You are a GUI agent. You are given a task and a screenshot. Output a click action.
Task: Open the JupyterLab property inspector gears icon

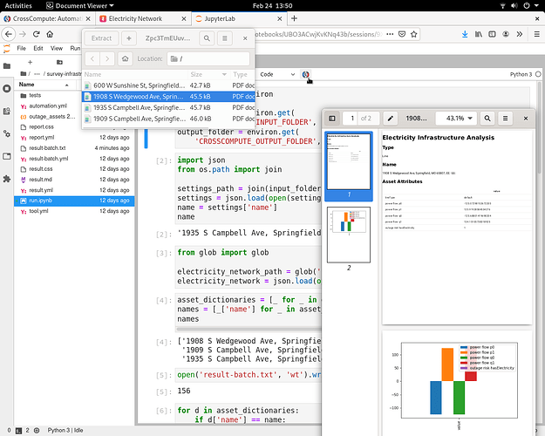7,133
